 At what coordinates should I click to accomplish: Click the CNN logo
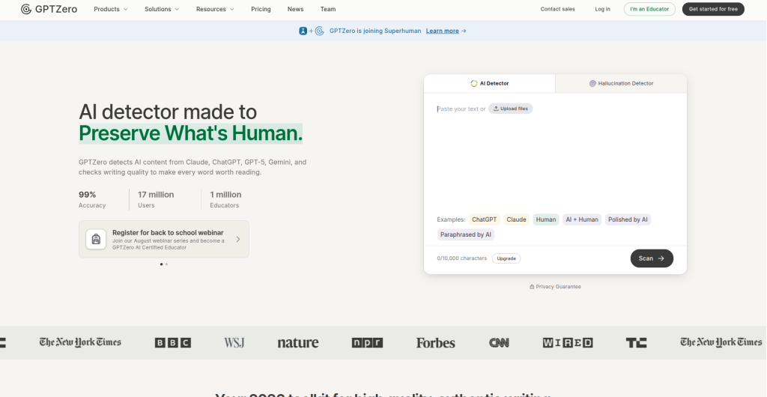(x=499, y=343)
